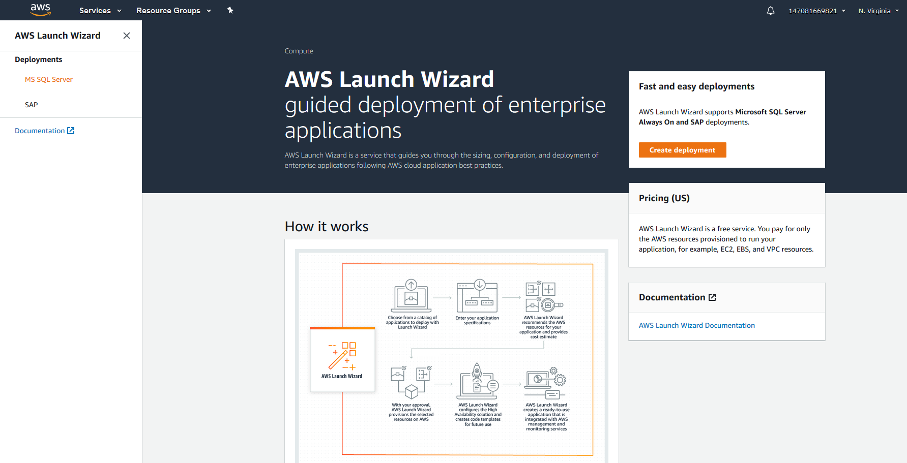Open Documentation link in sidebar

(40, 131)
